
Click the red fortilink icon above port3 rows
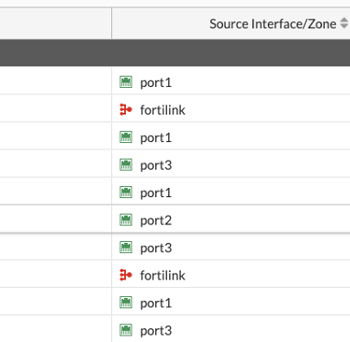(x=126, y=109)
